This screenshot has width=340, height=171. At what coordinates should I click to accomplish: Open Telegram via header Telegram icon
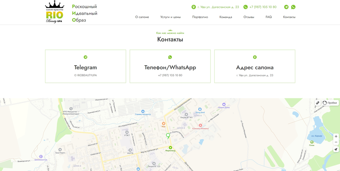(x=287, y=7)
